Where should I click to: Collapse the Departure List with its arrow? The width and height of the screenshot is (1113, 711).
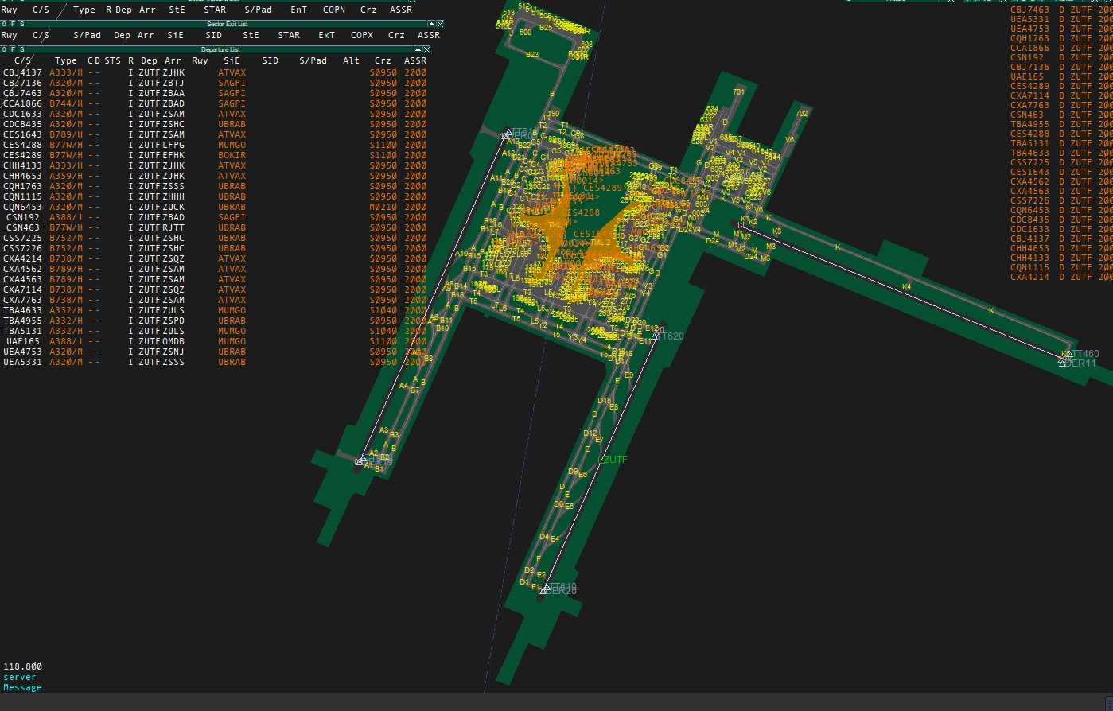(x=418, y=49)
